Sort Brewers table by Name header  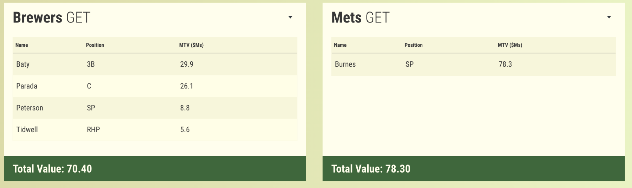22,45
